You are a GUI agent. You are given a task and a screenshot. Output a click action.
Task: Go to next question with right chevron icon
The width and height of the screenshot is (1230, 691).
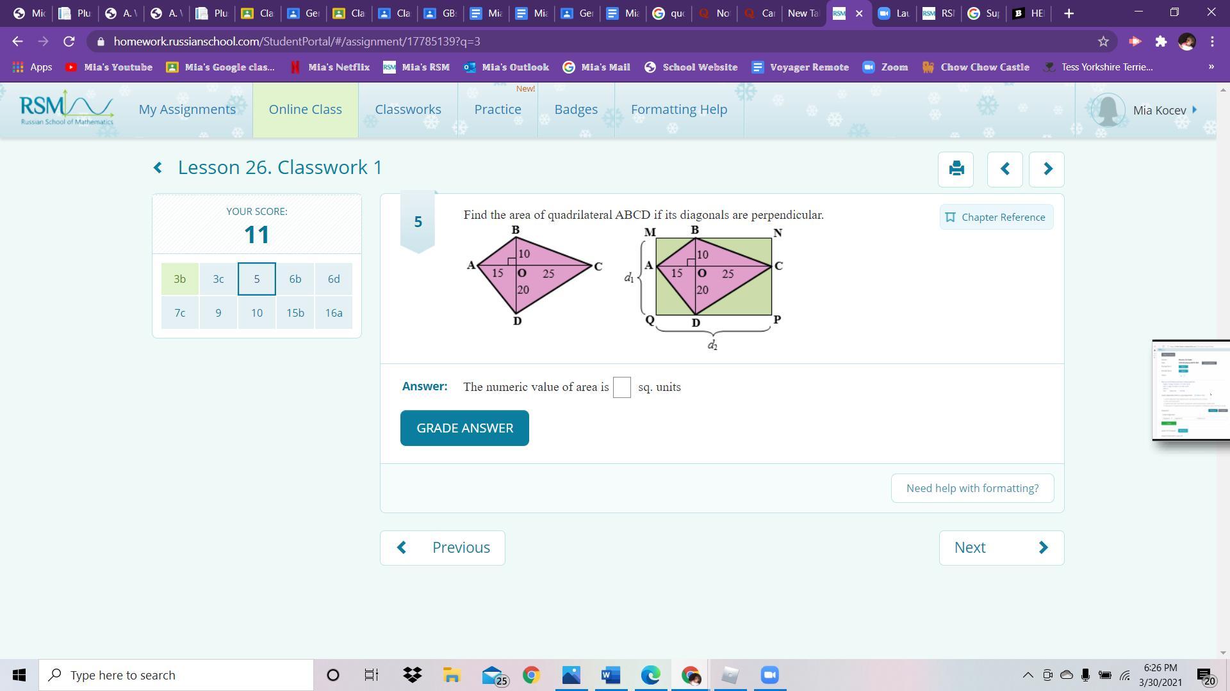pos(1047,169)
